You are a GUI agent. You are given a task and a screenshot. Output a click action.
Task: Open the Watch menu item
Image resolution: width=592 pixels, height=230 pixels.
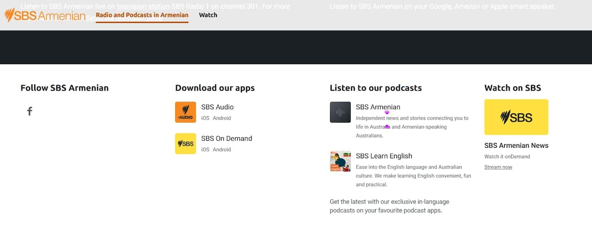click(208, 15)
